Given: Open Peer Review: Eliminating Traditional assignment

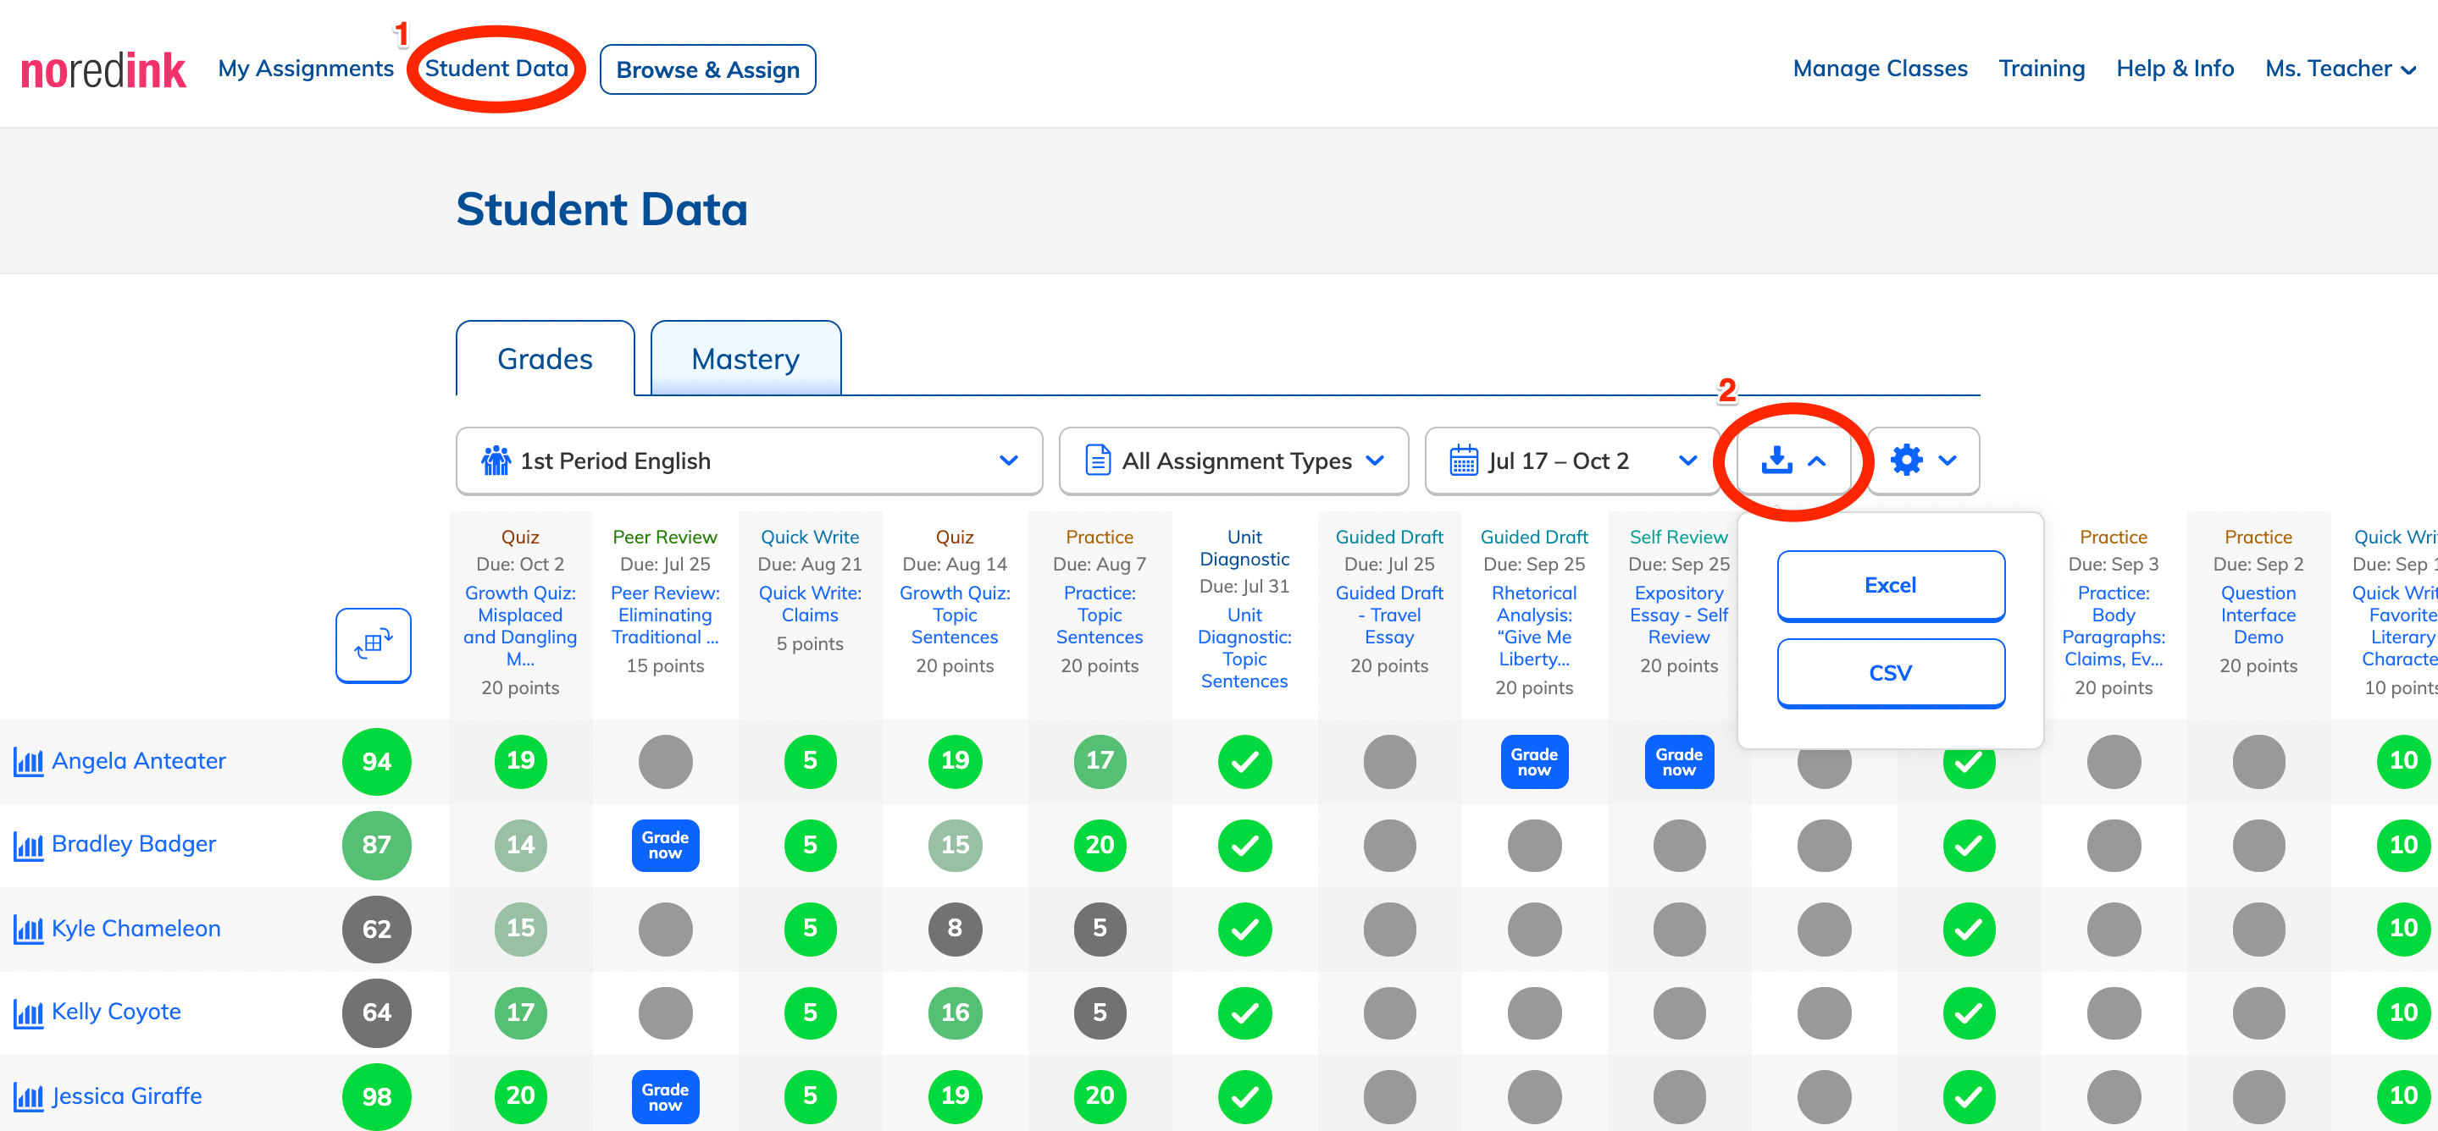Looking at the screenshot, I should 665,615.
